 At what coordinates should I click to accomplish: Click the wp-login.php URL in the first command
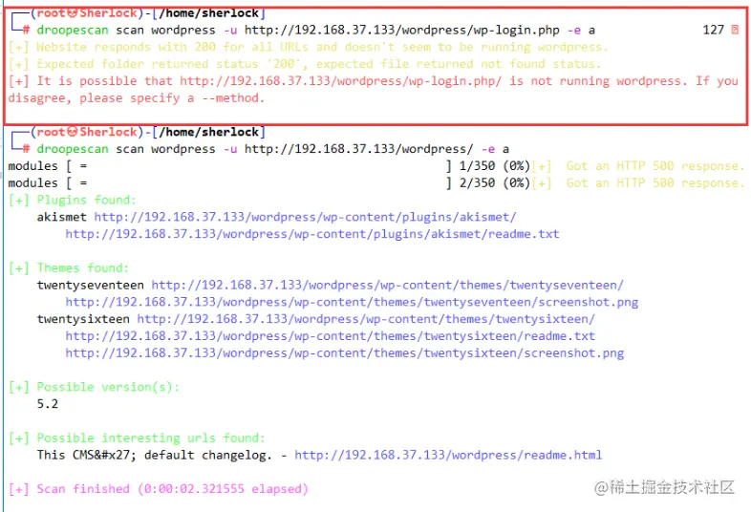tap(402, 31)
